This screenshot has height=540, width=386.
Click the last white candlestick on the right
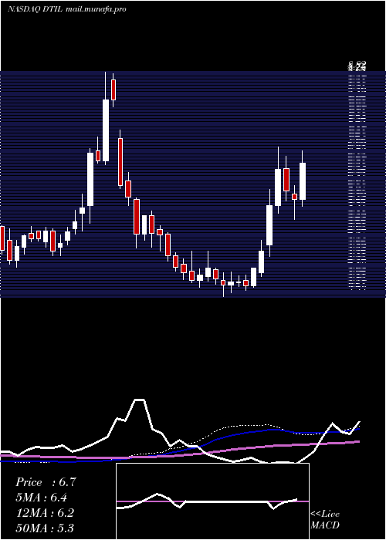[x=303, y=181]
